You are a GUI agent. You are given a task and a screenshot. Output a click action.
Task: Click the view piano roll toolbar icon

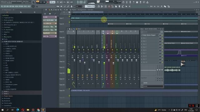click(102, 6)
